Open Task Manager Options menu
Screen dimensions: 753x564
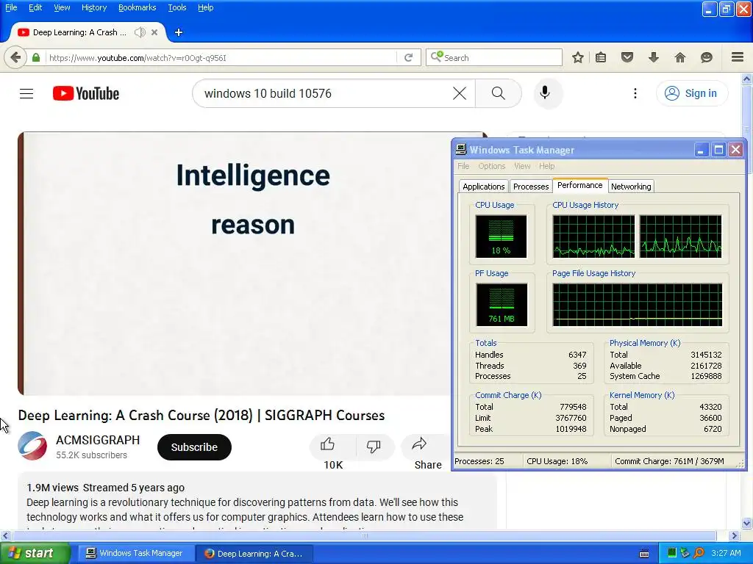[492, 166]
